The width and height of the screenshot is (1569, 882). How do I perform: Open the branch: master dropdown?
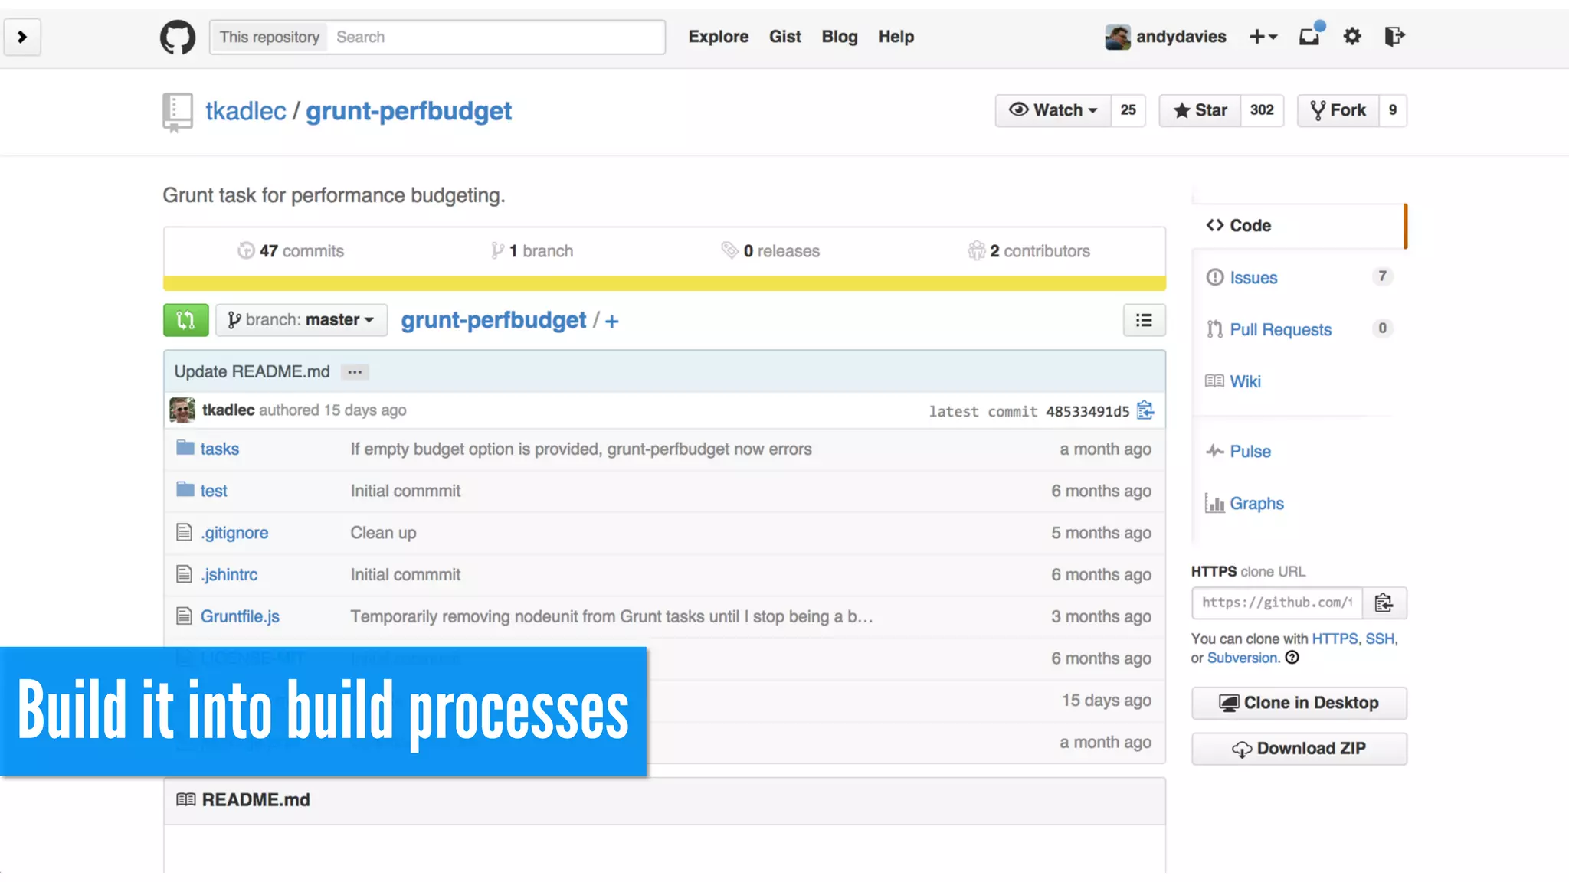coord(301,320)
